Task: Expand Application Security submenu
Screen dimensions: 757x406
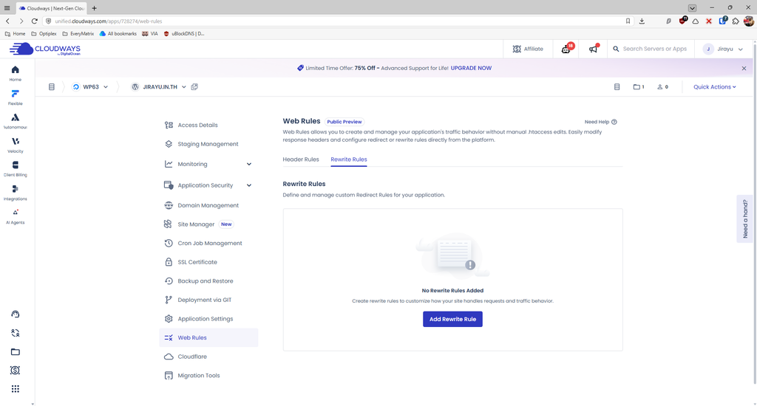Action: pyautogui.click(x=249, y=185)
